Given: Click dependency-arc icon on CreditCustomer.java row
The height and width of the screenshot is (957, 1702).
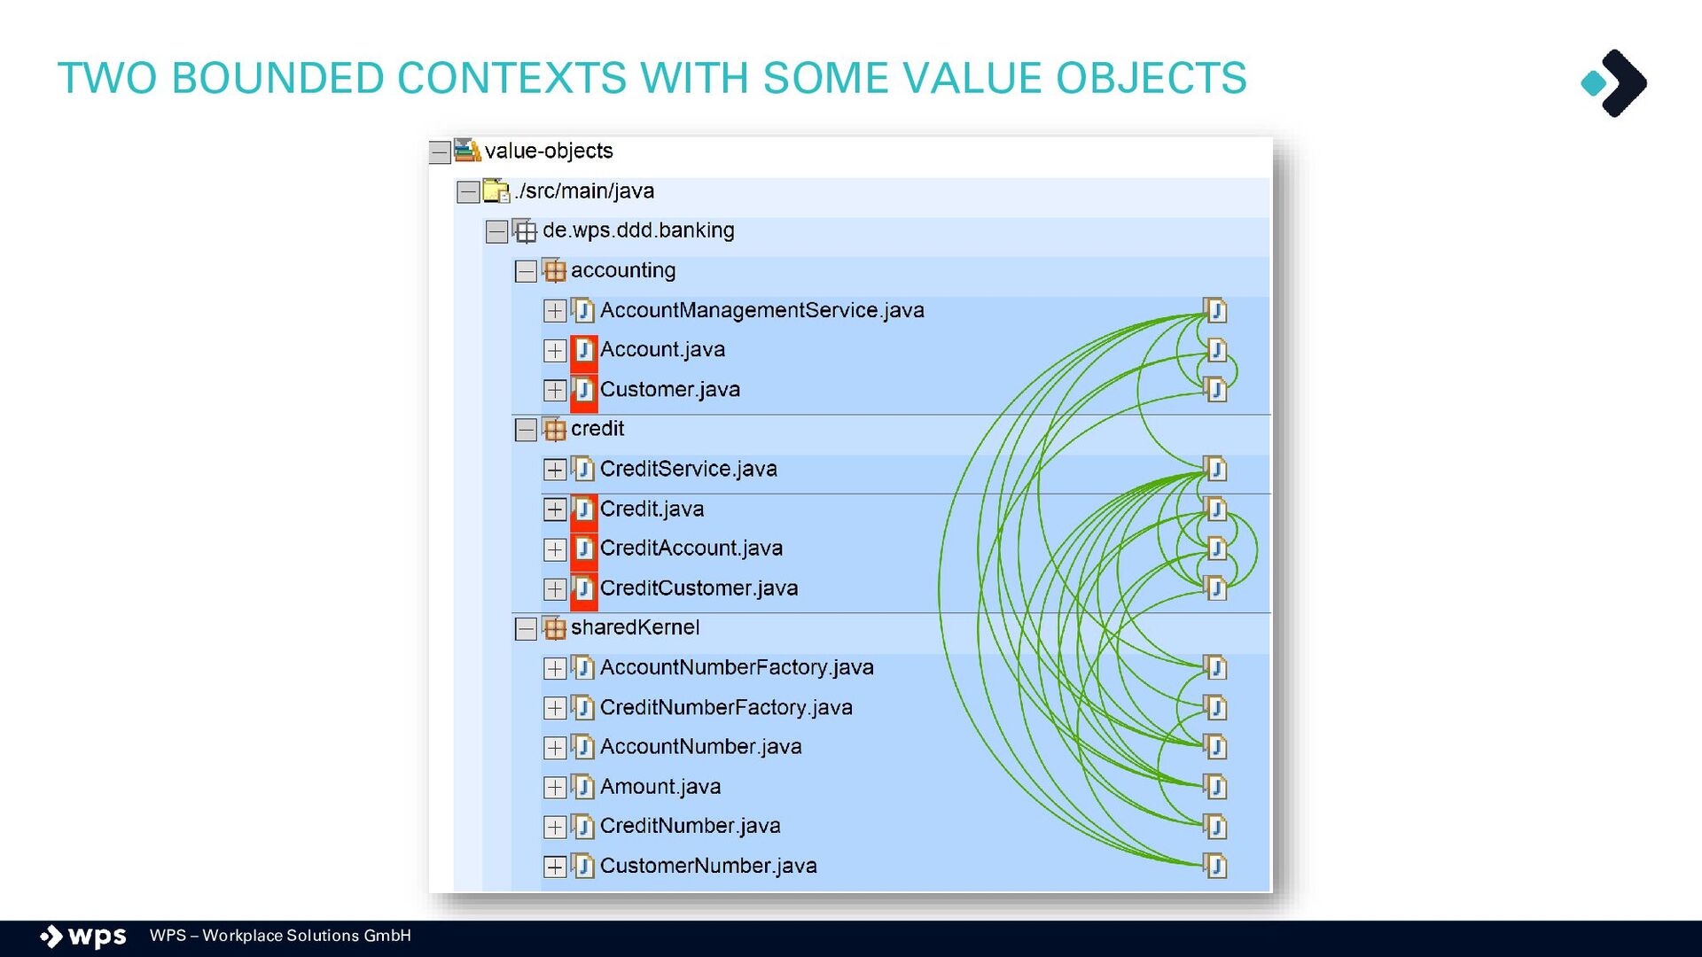Looking at the screenshot, I should 1215,588.
